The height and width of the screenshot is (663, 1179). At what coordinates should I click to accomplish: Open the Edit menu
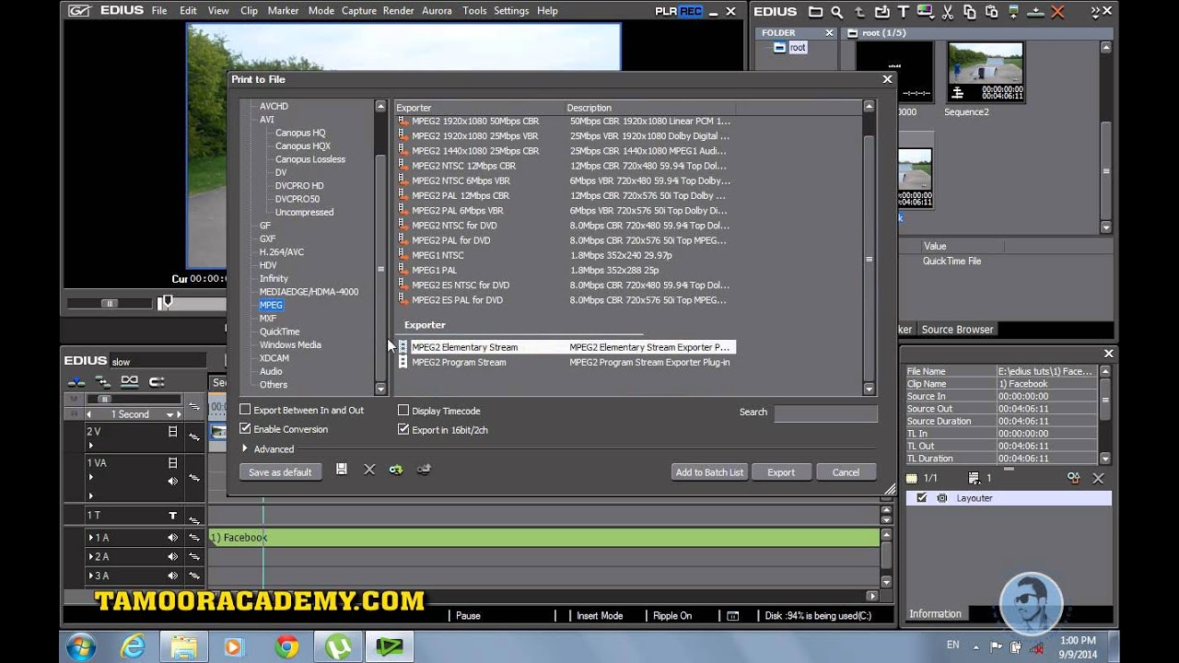pyautogui.click(x=188, y=11)
